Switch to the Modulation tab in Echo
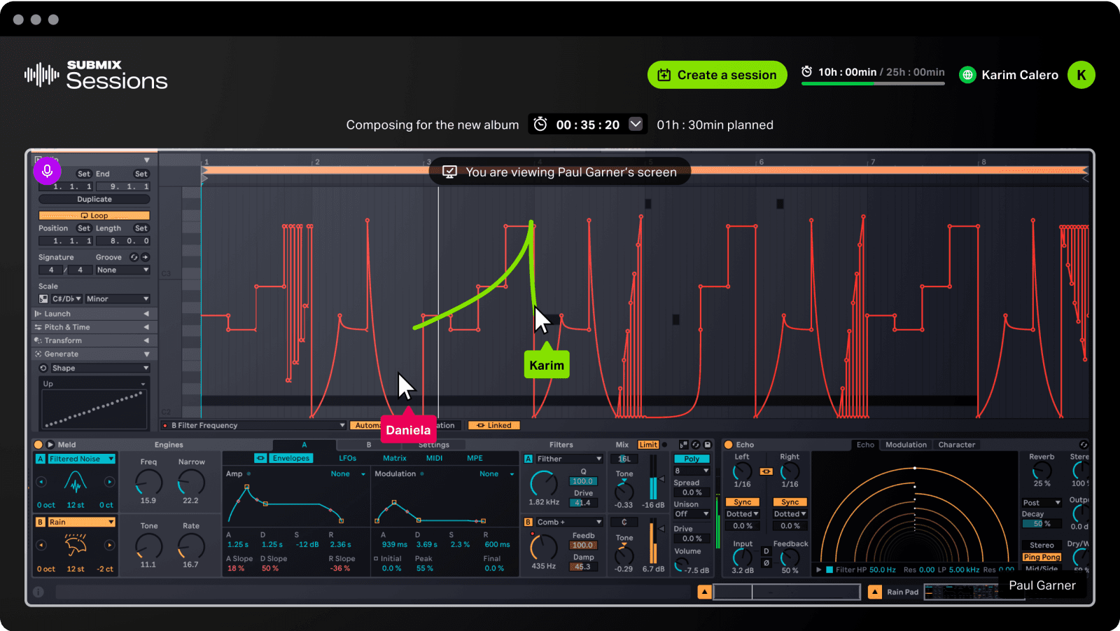1120x631 pixels. point(906,445)
